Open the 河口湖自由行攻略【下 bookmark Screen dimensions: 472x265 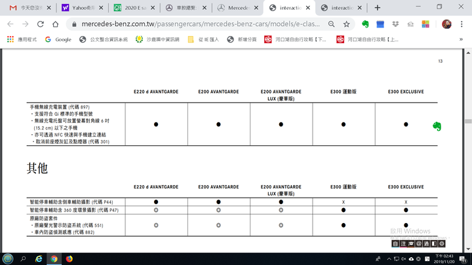pyautogui.click(x=296, y=39)
